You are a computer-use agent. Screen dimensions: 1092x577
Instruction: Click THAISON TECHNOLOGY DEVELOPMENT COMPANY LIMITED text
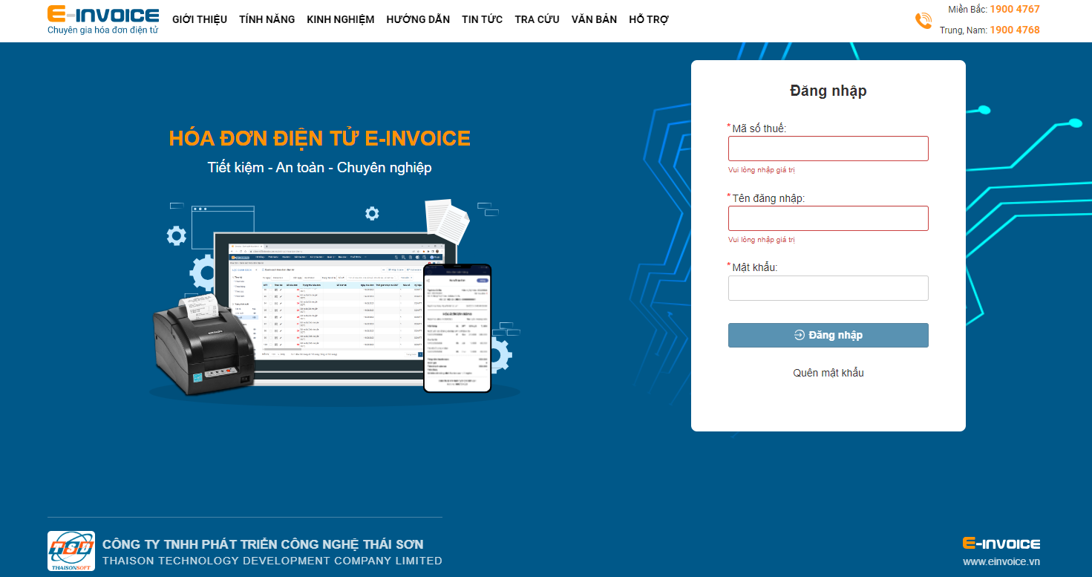click(x=272, y=561)
